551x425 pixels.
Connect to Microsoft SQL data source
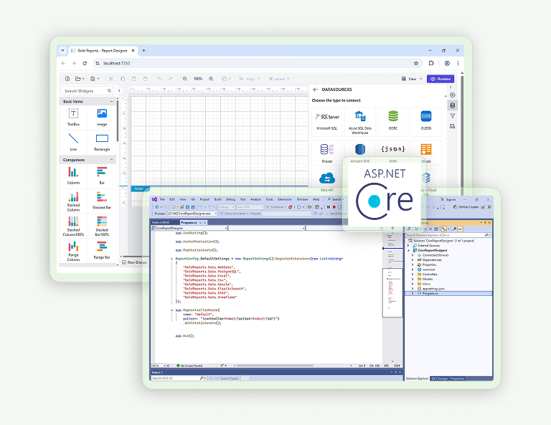[x=327, y=122]
